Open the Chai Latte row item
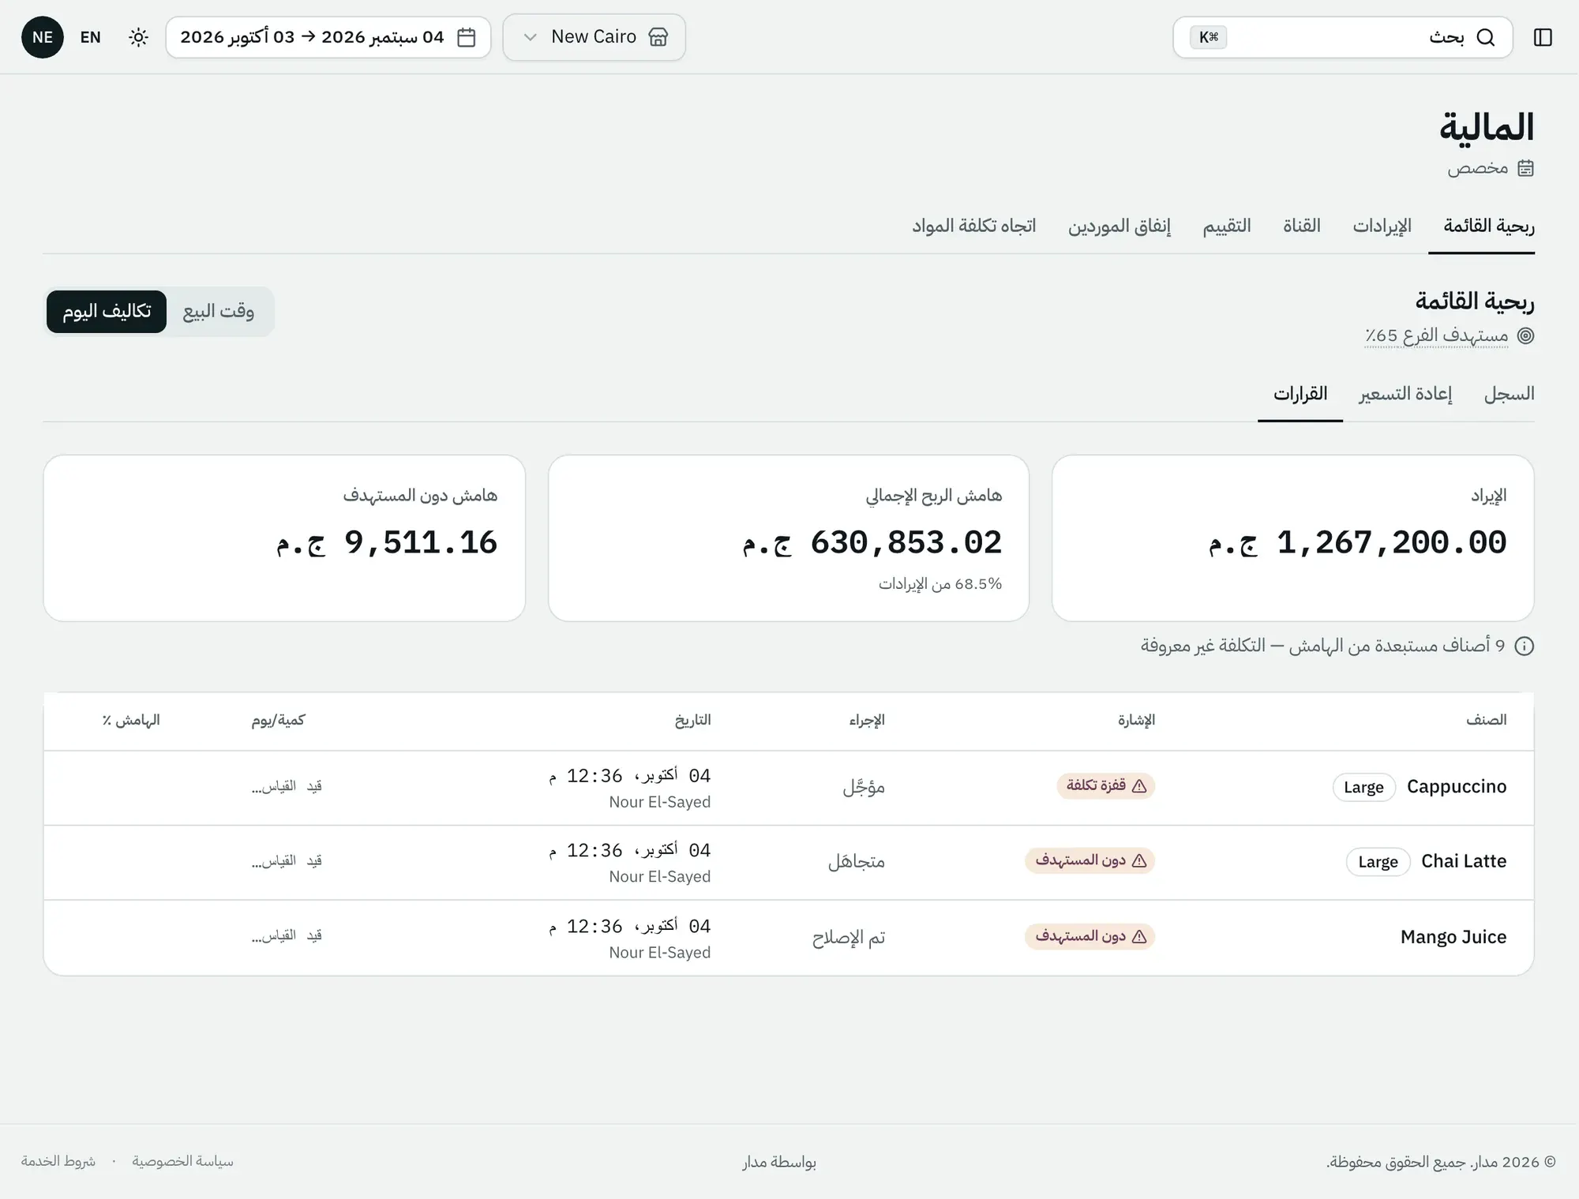 1464,862
